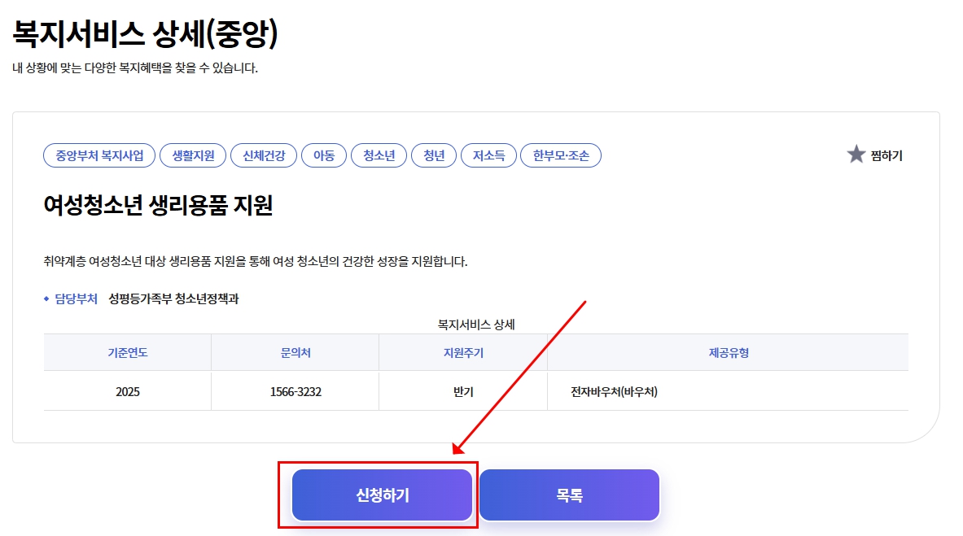This screenshot has height=536, width=963.
Task: Click the 한부모·조손 category chip
Action: pyautogui.click(x=561, y=155)
